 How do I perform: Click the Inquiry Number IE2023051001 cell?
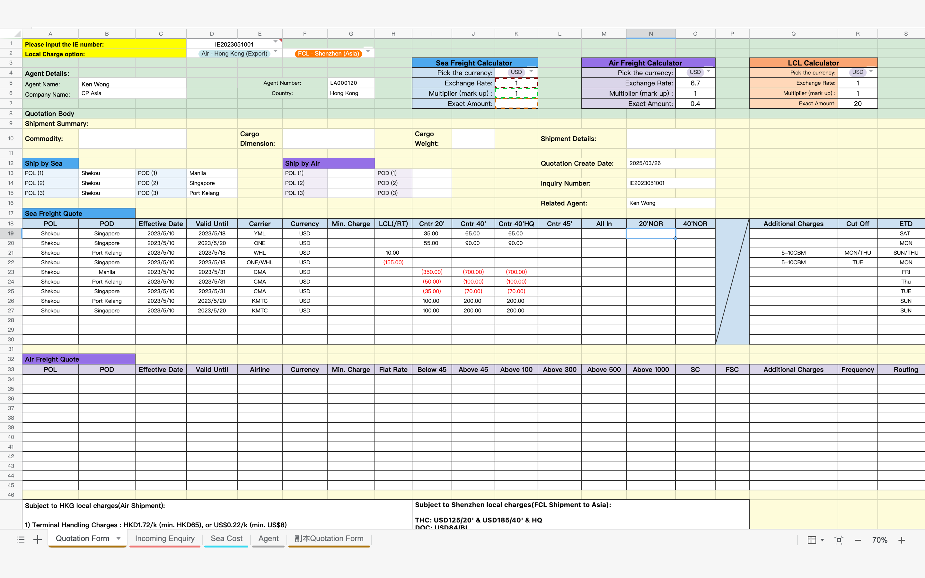pyautogui.click(x=671, y=183)
